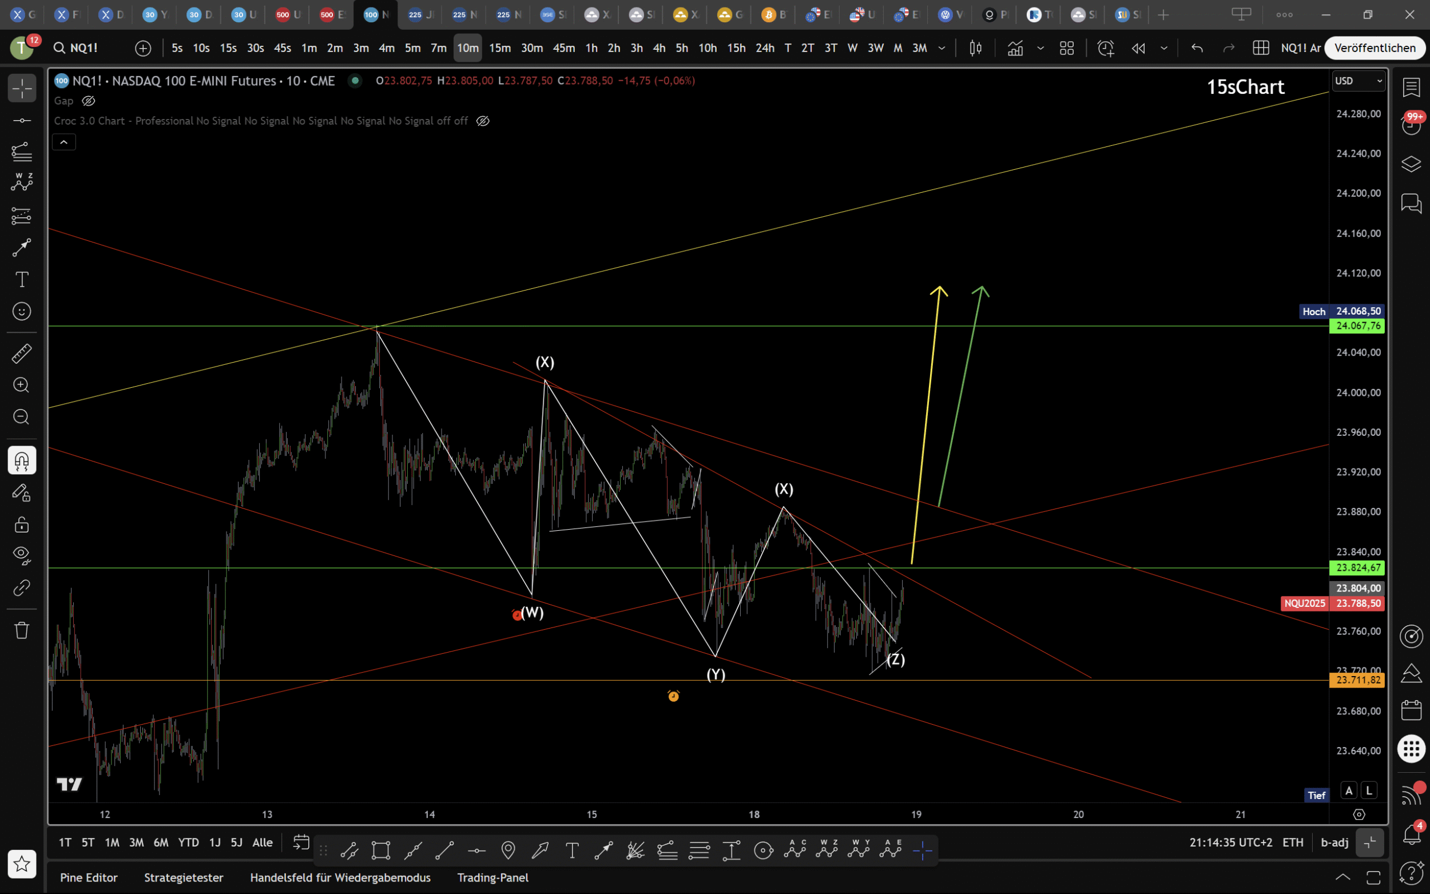Open the calendar icon in right sidebar

tap(1411, 709)
